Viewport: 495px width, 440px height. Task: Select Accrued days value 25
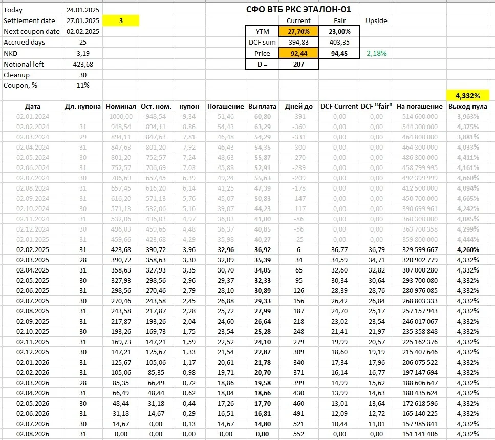(x=83, y=43)
